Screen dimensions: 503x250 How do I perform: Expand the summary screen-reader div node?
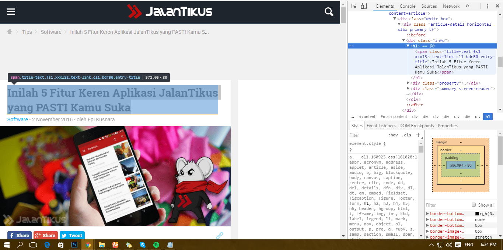(x=408, y=89)
